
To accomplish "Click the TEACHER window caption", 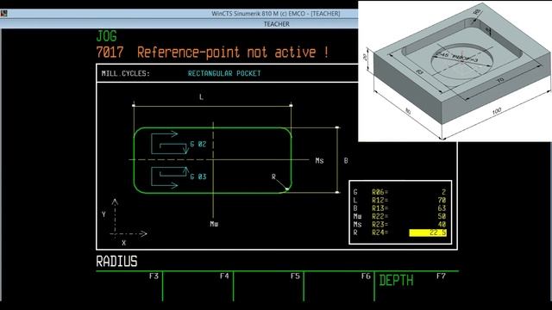I will 277,24.
